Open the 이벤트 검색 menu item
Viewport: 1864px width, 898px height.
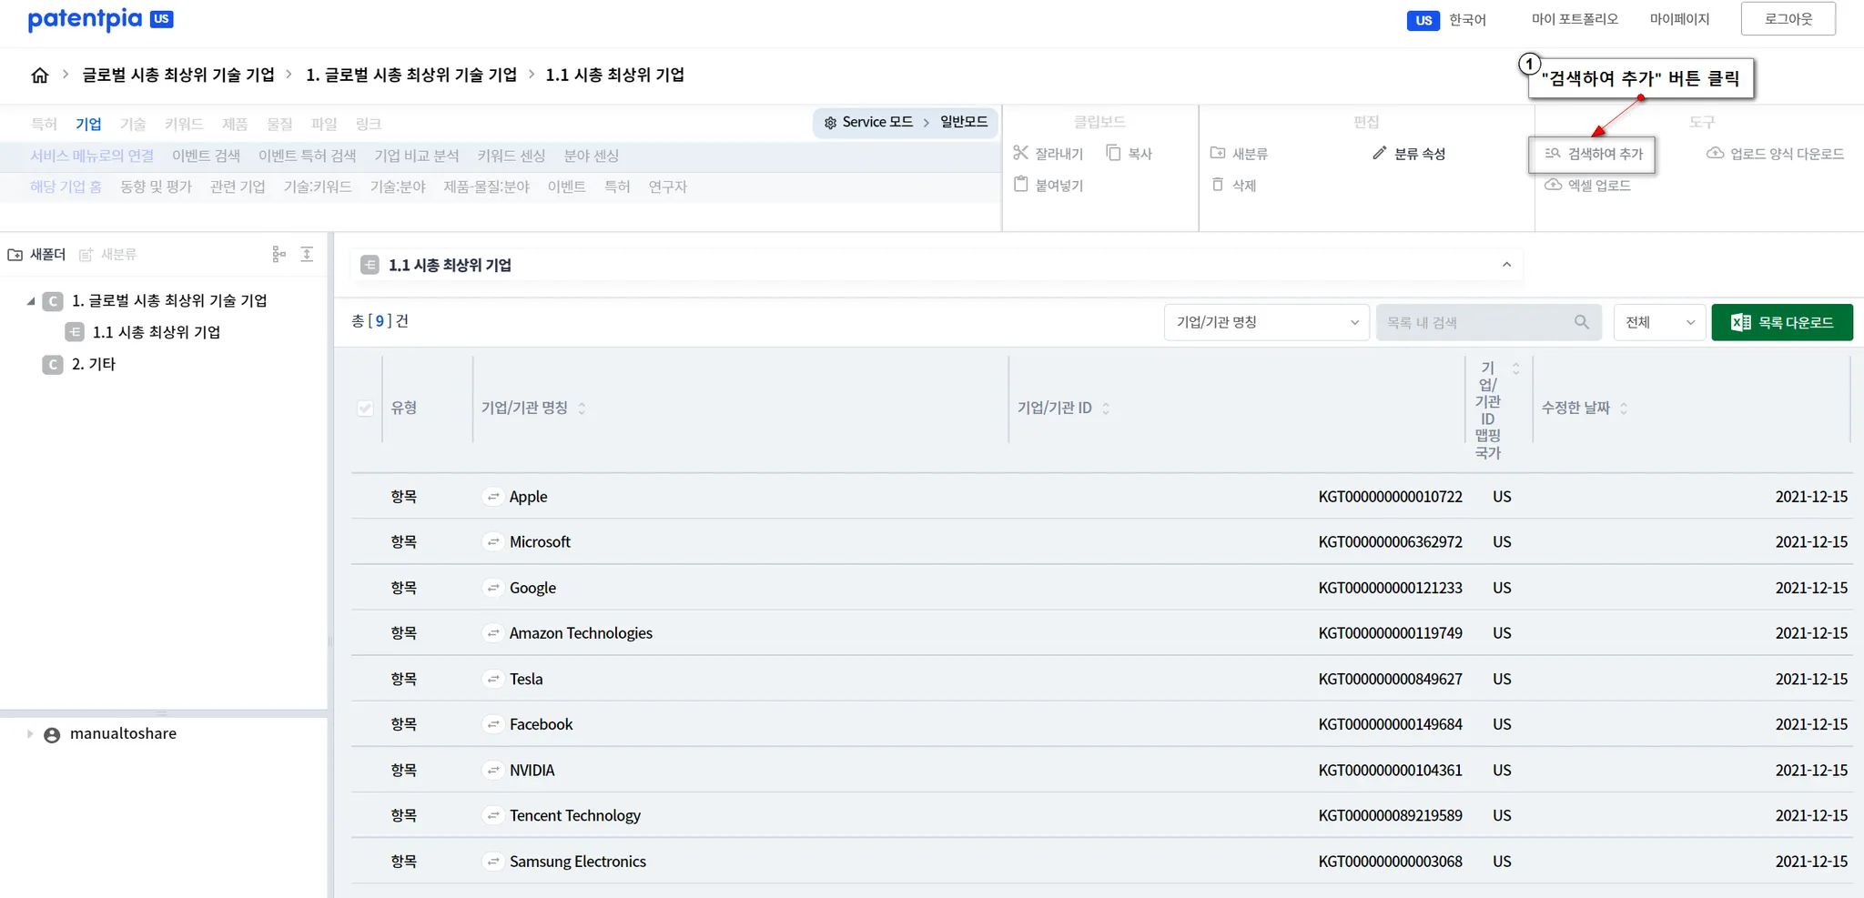tap(206, 156)
